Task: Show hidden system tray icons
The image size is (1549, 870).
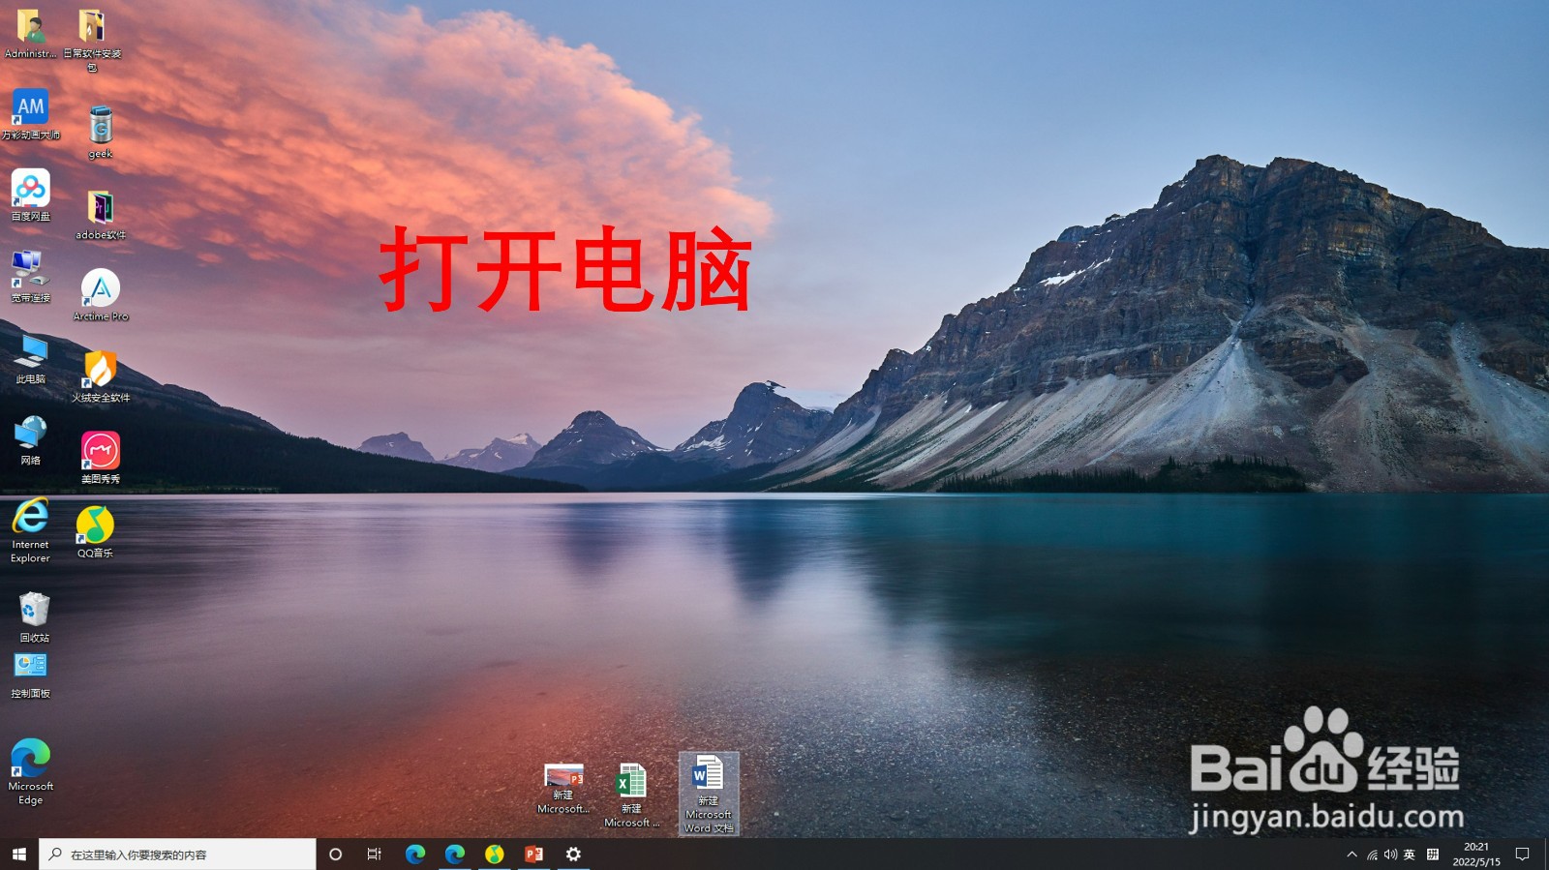Action: click(x=1352, y=855)
